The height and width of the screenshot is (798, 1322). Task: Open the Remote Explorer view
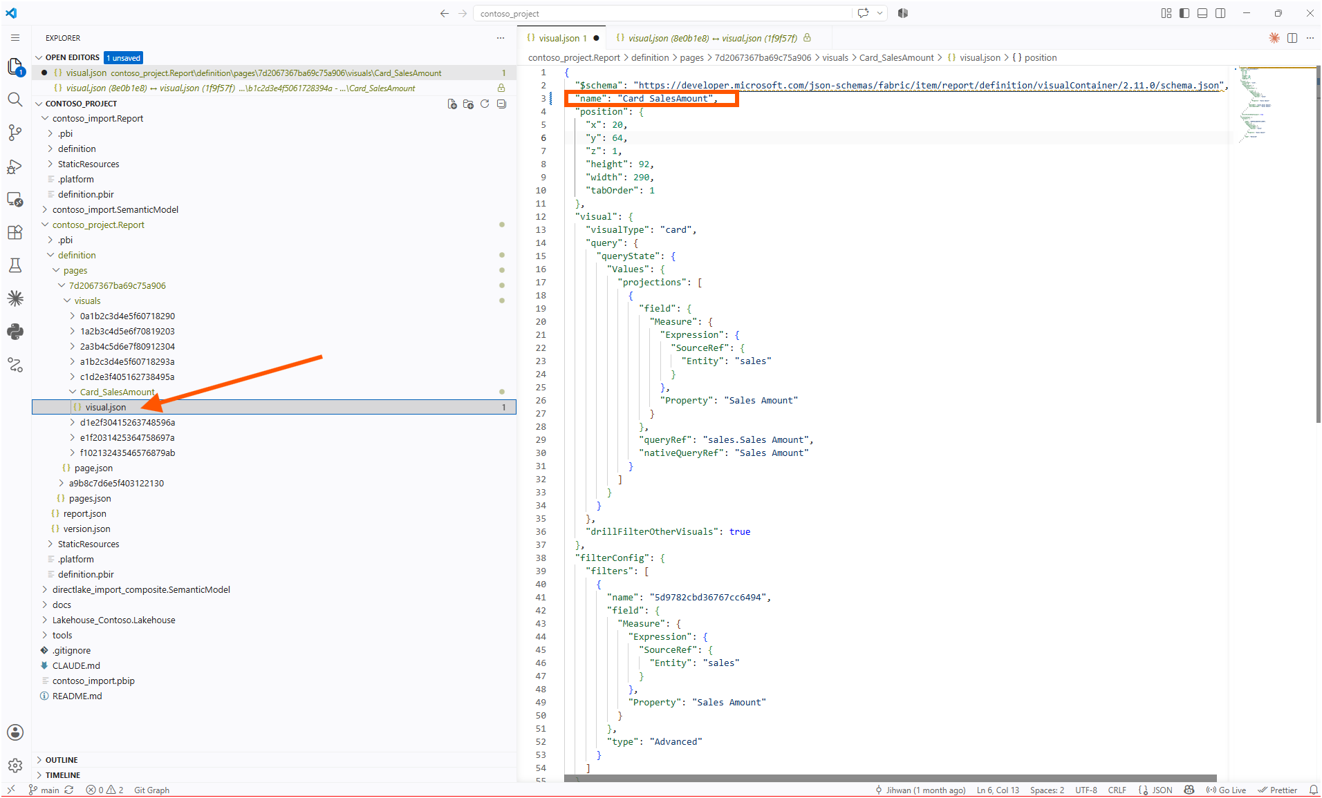pyautogui.click(x=15, y=199)
